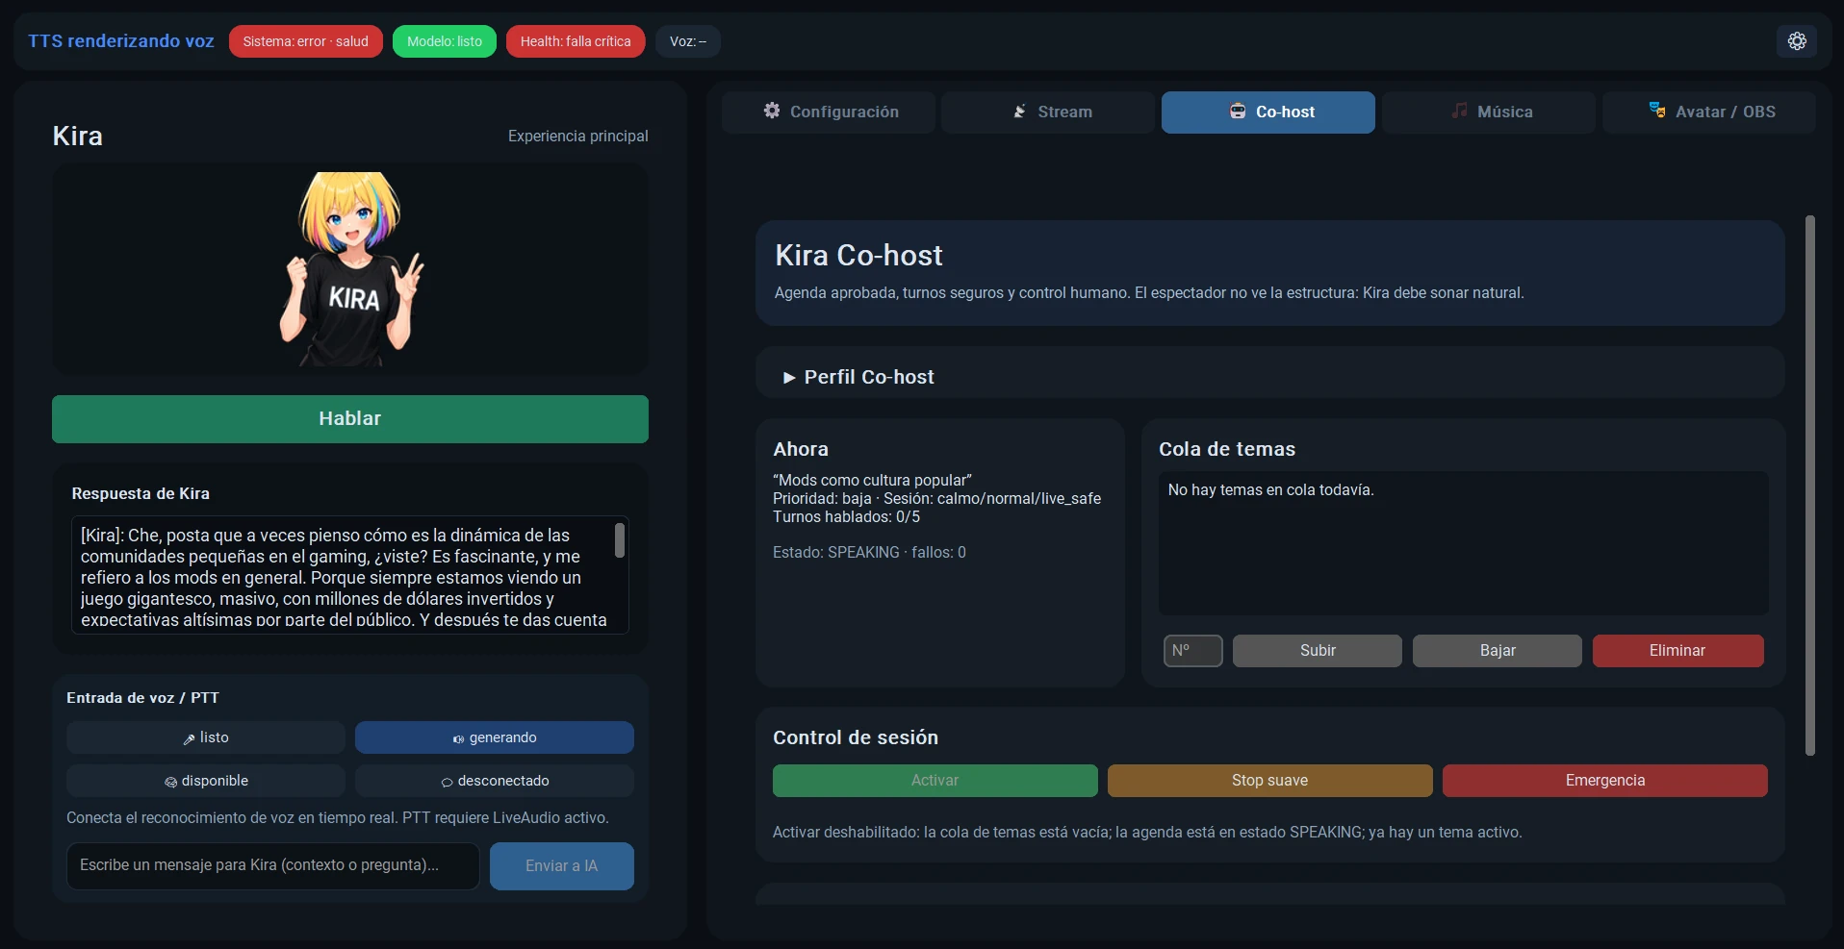Open the Configuración tab
The height and width of the screenshot is (949, 1844).
tap(829, 112)
